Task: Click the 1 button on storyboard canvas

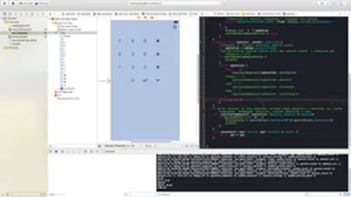Action: pos(120,67)
